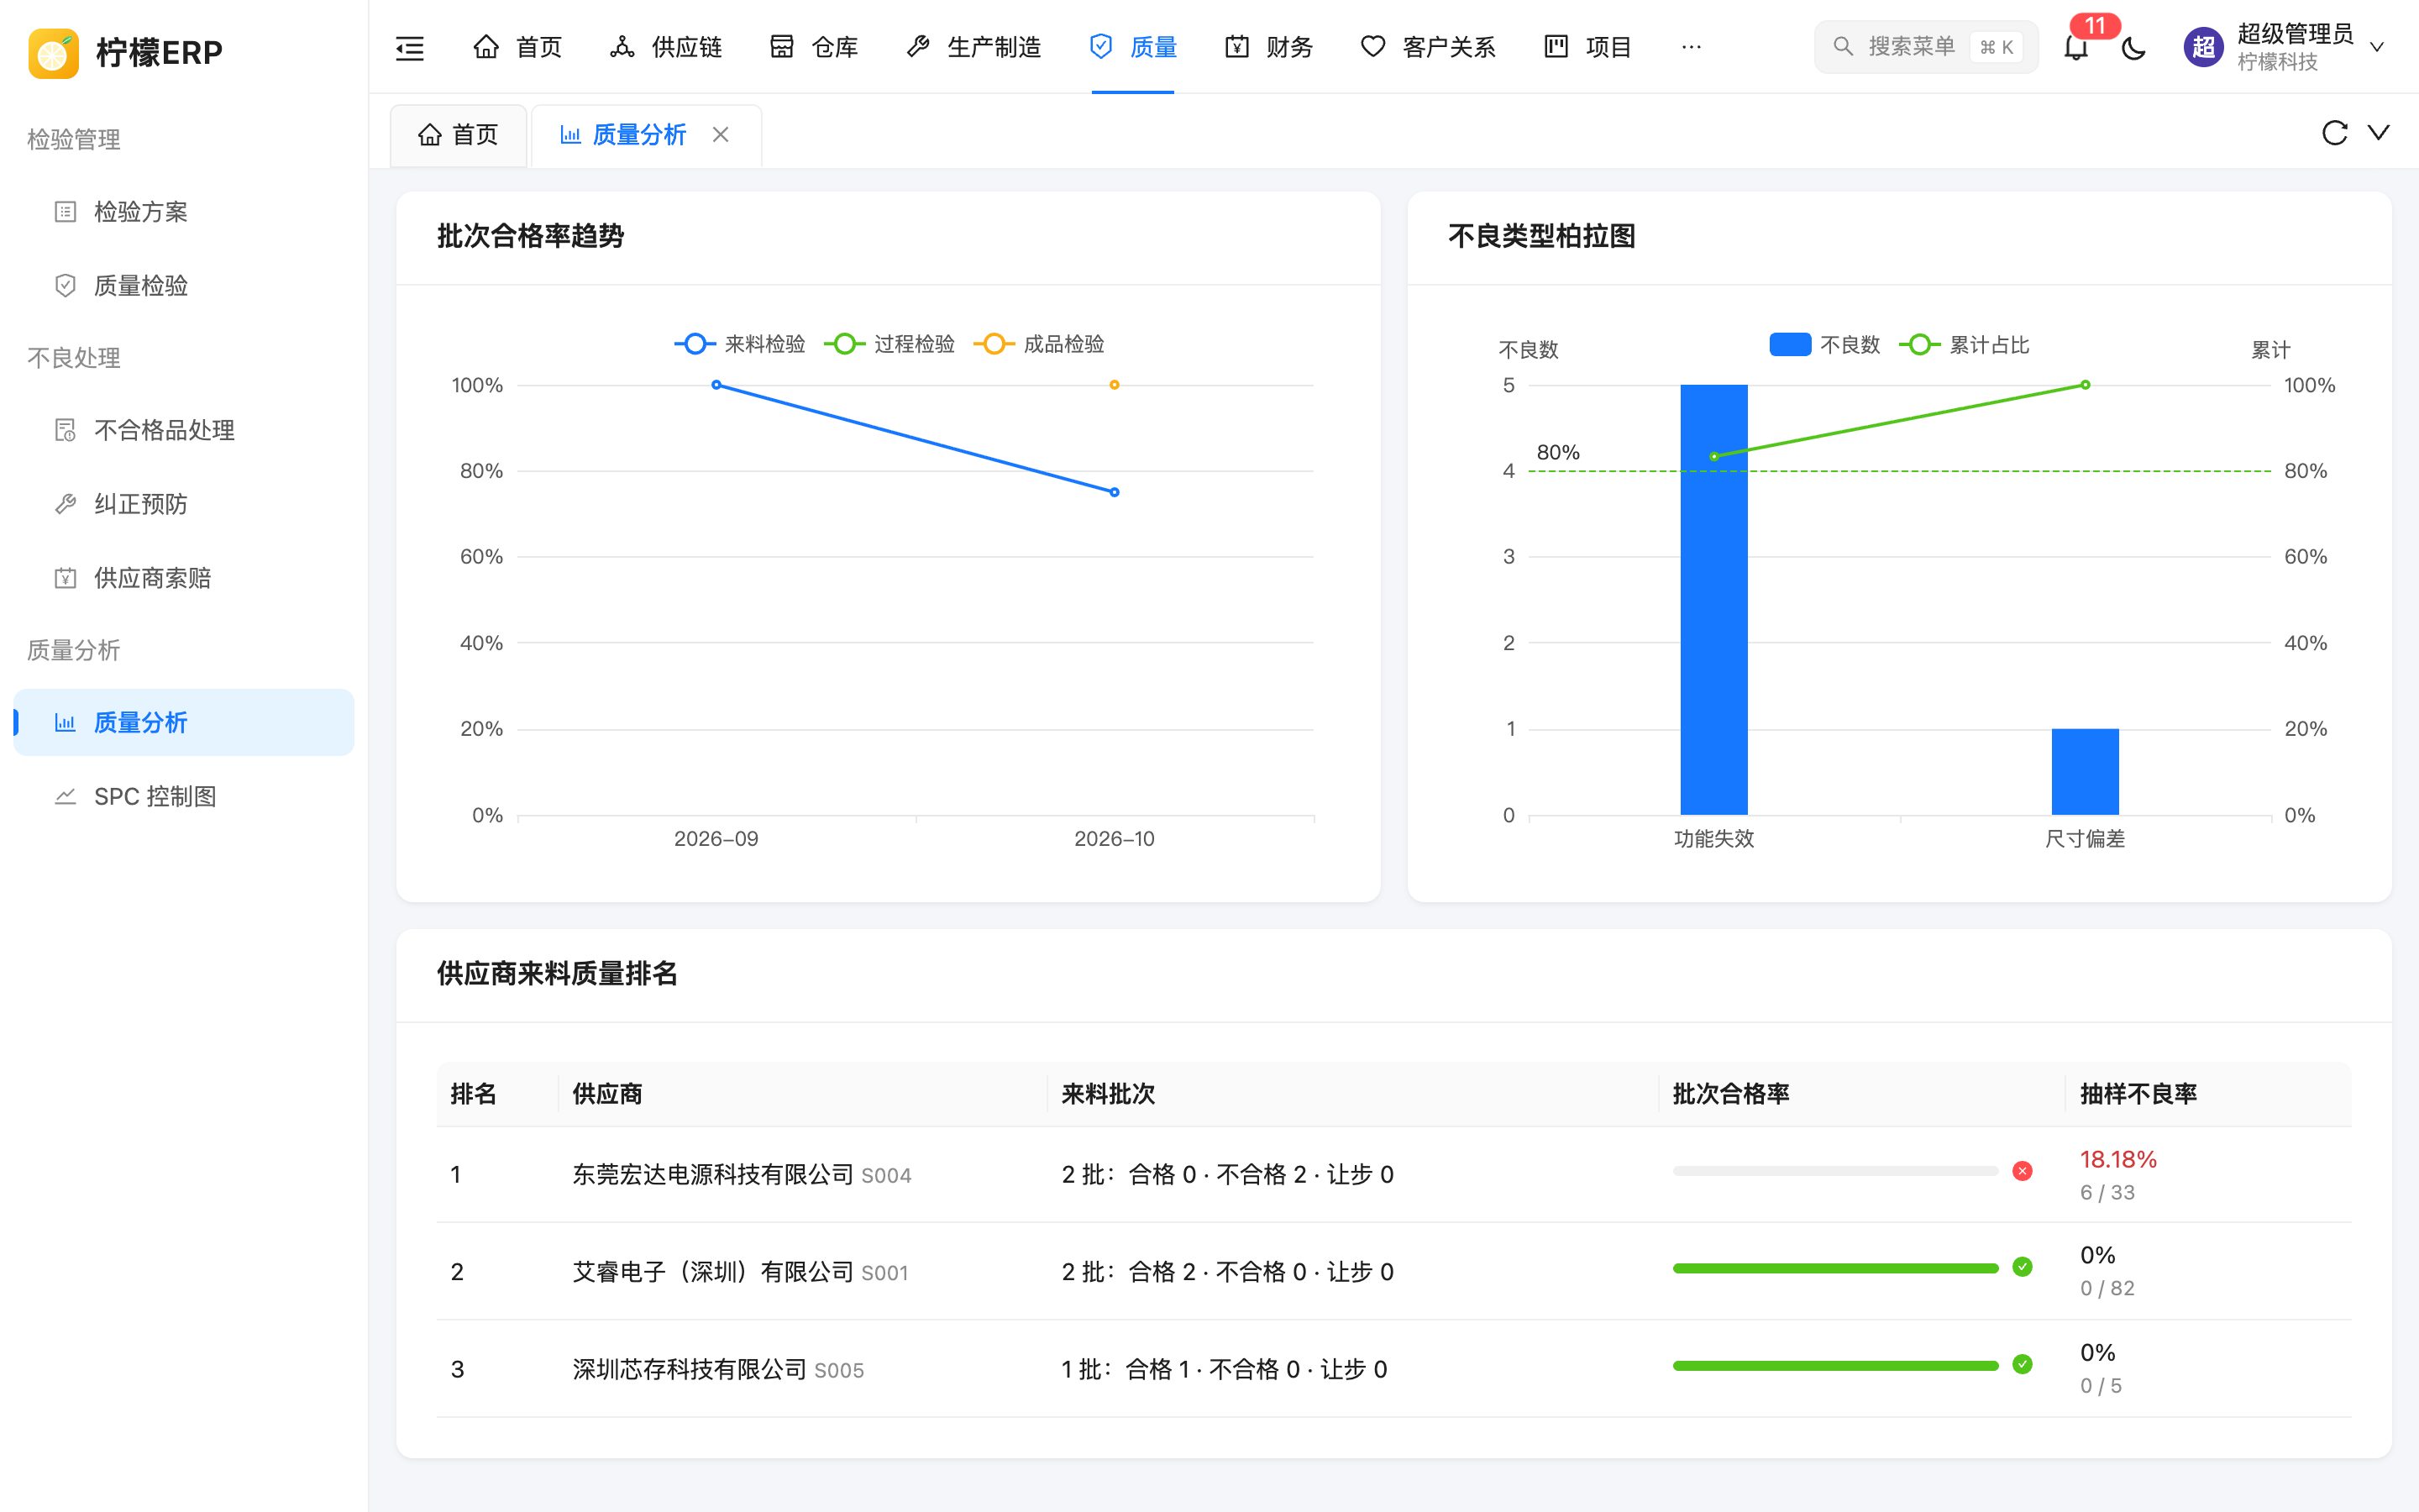Image resolution: width=2419 pixels, height=1512 pixels.
Task: Toggle the 过程检验 series in the trend legend
Action: coord(889,344)
